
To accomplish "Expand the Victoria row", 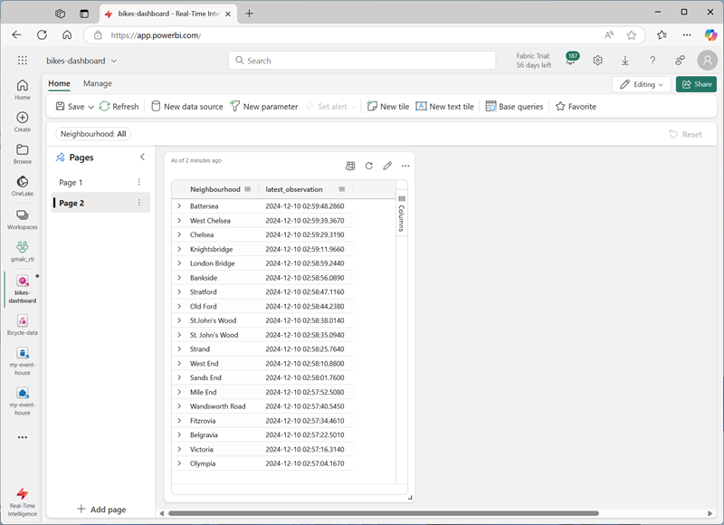I will click(179, 449).
